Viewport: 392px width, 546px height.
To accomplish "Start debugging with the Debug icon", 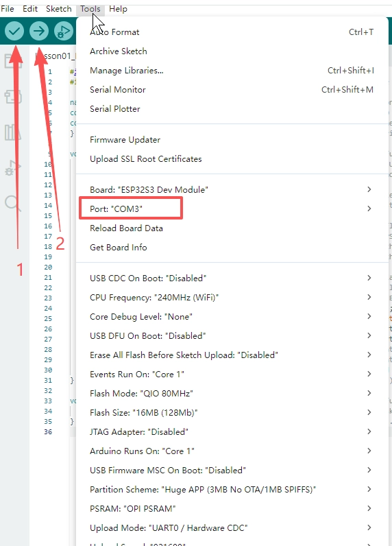I will (64, 31).
